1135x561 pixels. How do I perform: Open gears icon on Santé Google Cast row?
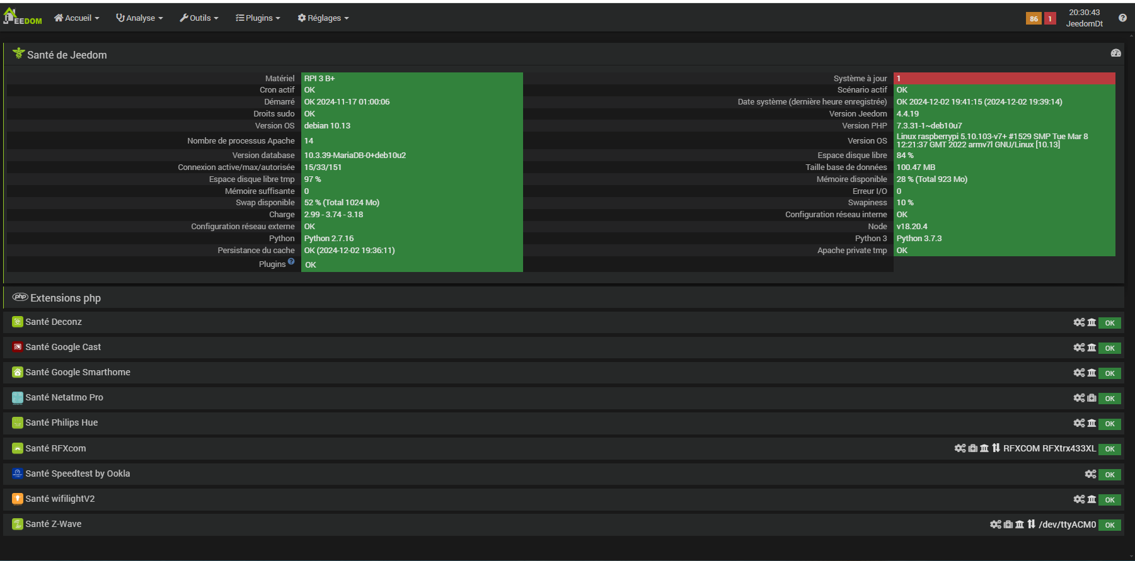click(x=1079, y=348)
